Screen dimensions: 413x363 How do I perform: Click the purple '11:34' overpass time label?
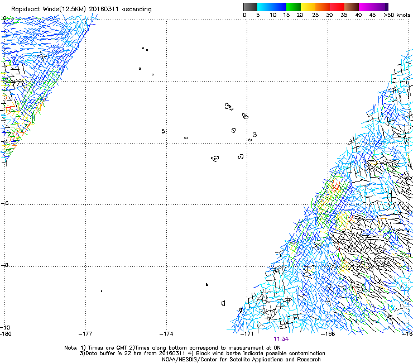(281, 339)
